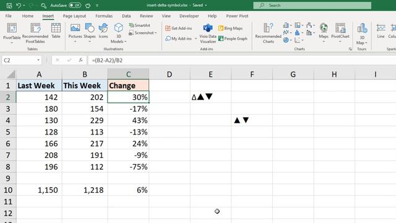
Task: Select cell F4 with triangle symbols
Action: point(252,120)
